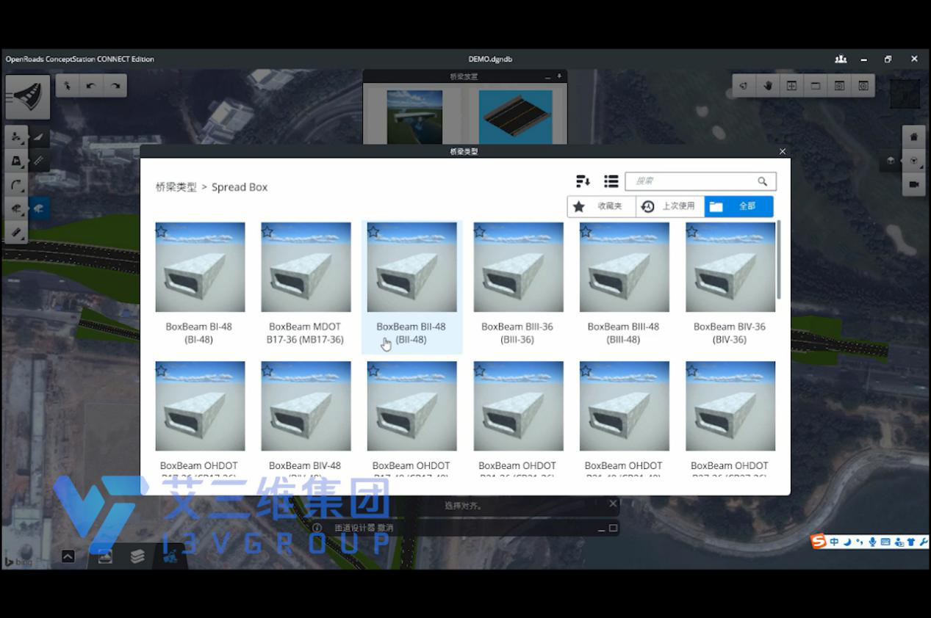Viewport: 931px width, 618px height.
Task: Toggle the star on BoxBeam BIII-36
Action: 480,231
